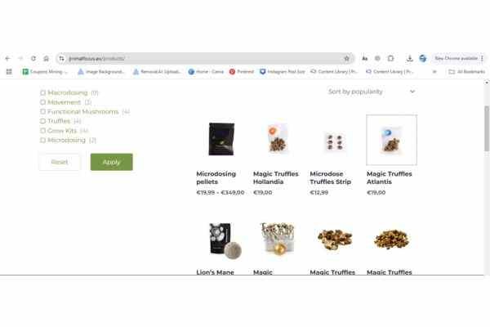Bookmark this page with the star icon

[346, 59]
